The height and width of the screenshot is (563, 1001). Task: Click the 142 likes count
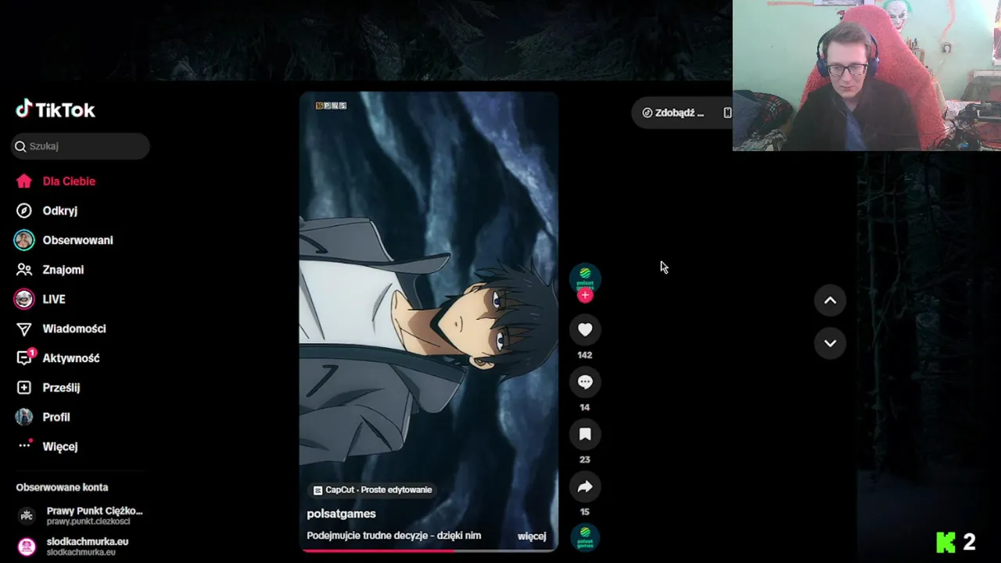tap(585, 355)
